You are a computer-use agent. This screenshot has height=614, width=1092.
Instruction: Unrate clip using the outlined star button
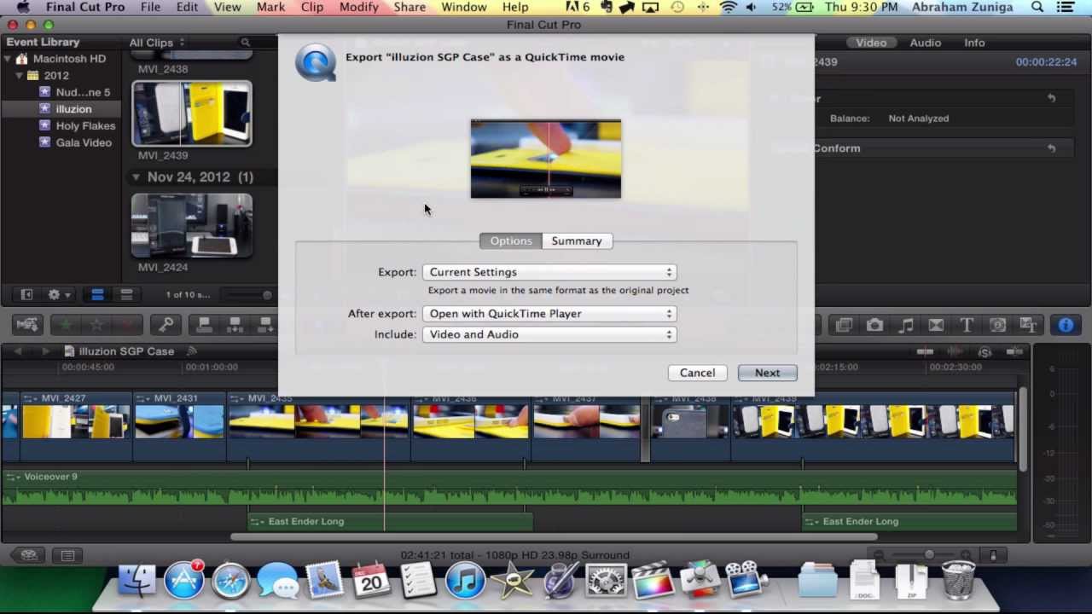pyautogui.click(x=96, y=325)
